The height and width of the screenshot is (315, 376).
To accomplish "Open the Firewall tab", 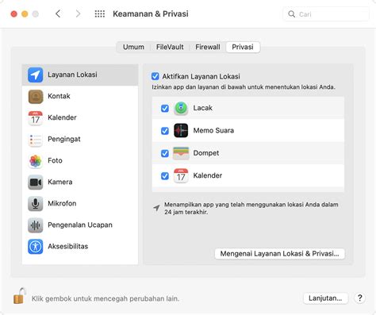I will [208, 47].
